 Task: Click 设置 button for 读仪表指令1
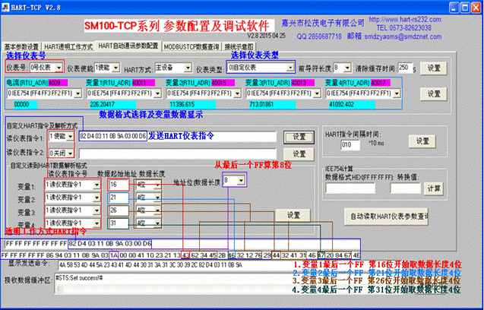299,137
